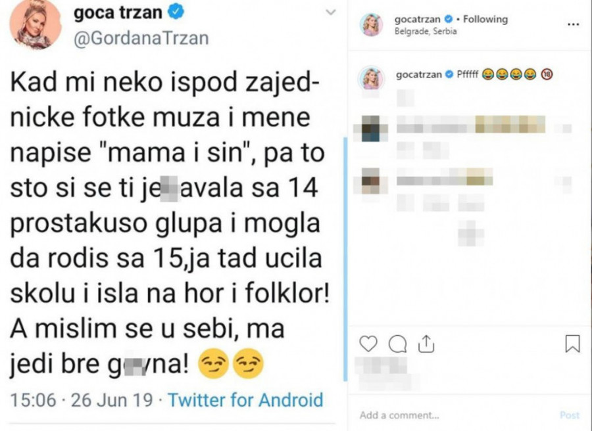Open comments with the speech bubble icon
Screen dimensions: 592x431
[398, 344]
